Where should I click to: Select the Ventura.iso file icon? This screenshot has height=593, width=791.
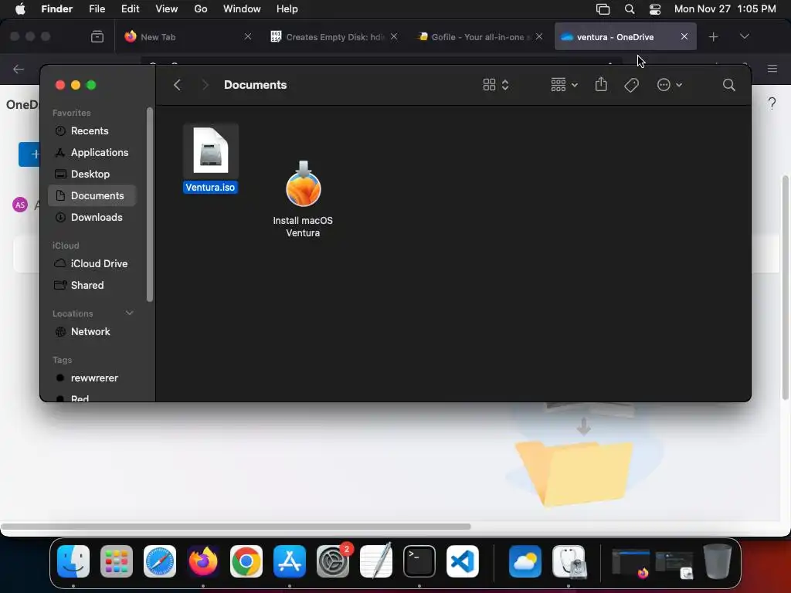[211, 151]
